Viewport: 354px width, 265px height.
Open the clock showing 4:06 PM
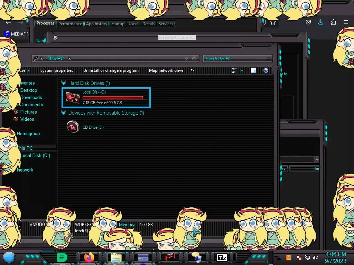335,257
